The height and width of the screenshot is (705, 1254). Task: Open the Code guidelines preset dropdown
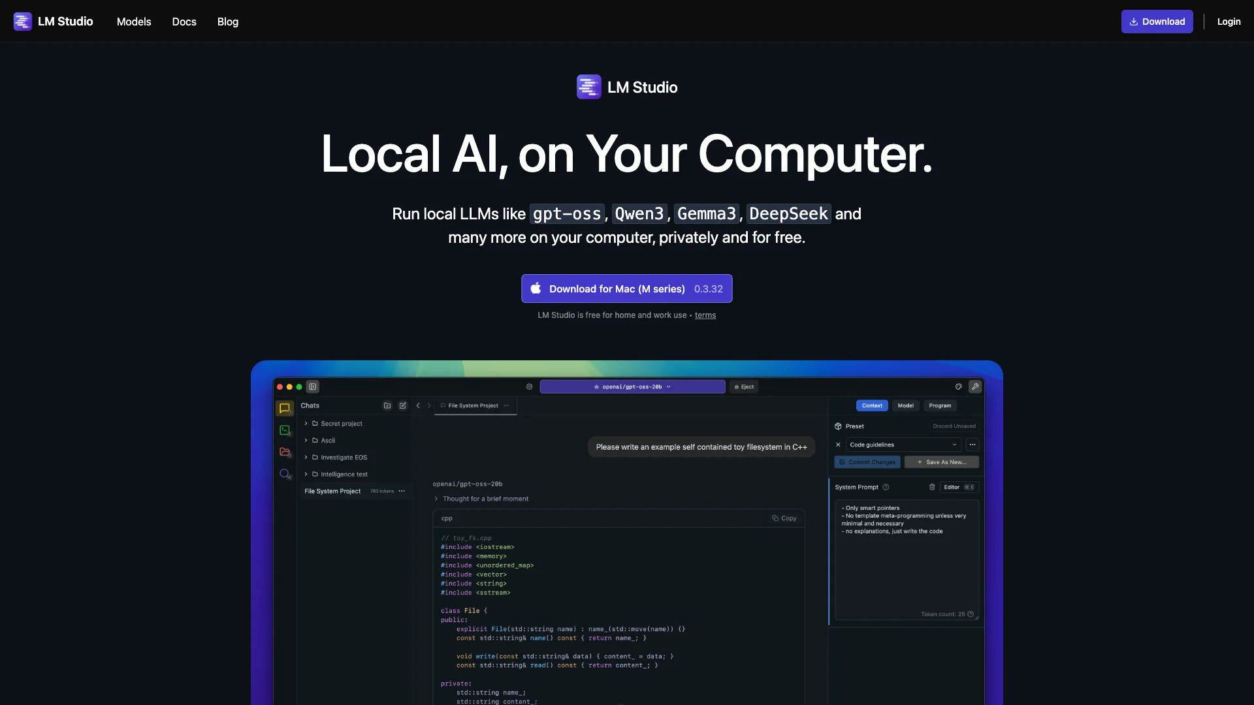point(903,445)
